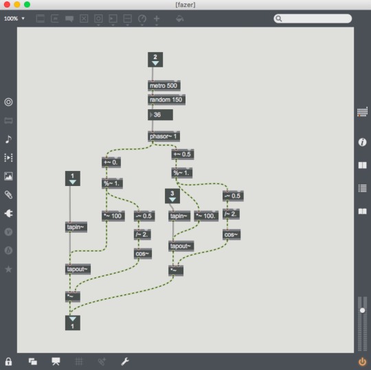371x370 pixels.
Task: Toggle audio power button at bottom right
Action: point(362,362)
